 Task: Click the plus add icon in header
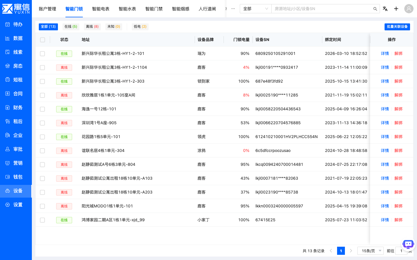[x=396, y=9]
